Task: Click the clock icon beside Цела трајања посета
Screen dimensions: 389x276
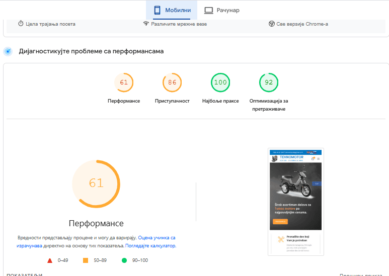Action: (21, 24)
